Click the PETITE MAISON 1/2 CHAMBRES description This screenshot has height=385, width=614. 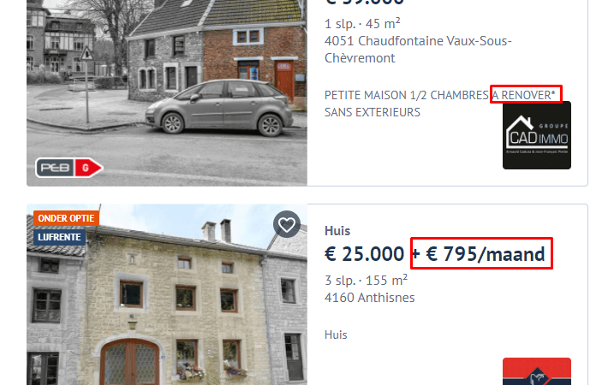click(x=407, y=95)
